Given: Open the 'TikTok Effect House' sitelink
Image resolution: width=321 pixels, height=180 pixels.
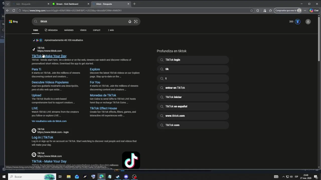Looking at the screenshot, I should click(103, 108).
